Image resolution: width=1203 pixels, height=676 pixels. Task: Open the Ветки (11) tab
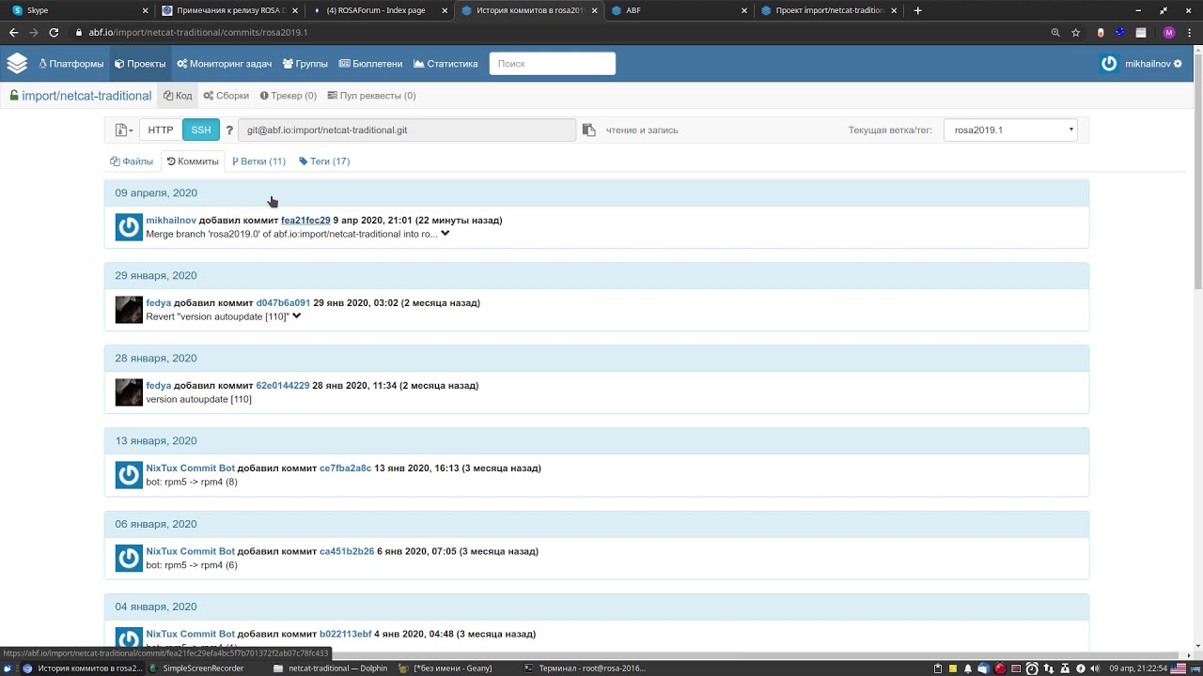[258, 161]
